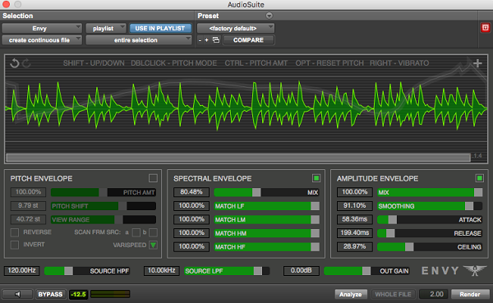Click the PITCH AMT slider
This screenshot has height=303, width=493.
(104, 192)
